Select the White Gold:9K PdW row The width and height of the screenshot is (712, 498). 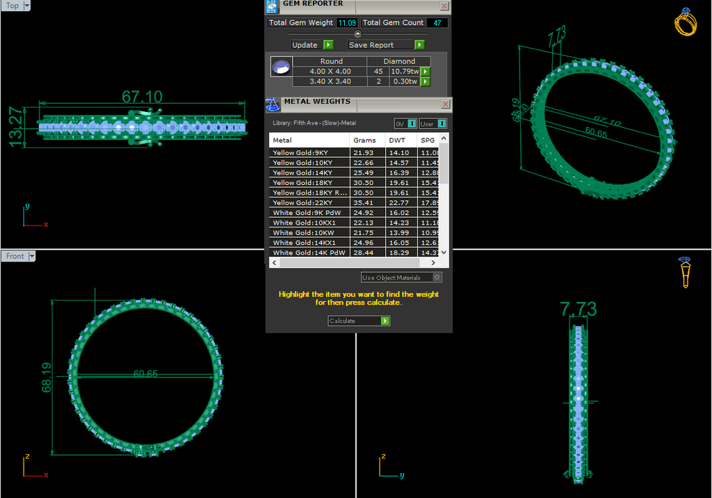(354, 213)
